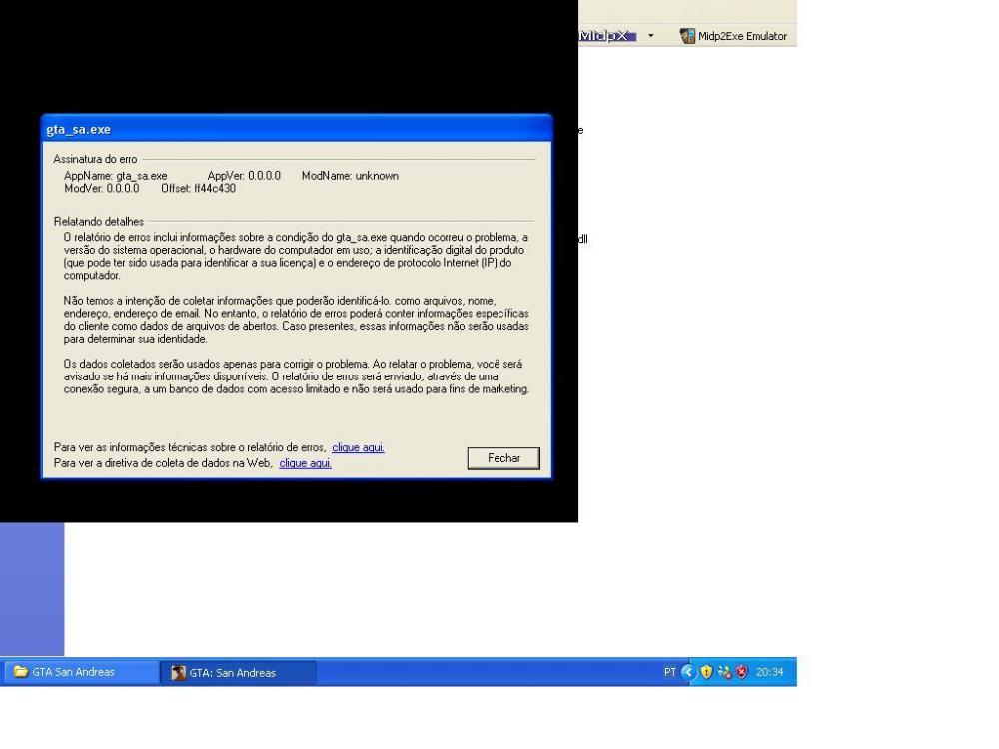Click the Fechar button in the error dialog
The width and height of the screenshot is (999, 749).
point(503,458)
